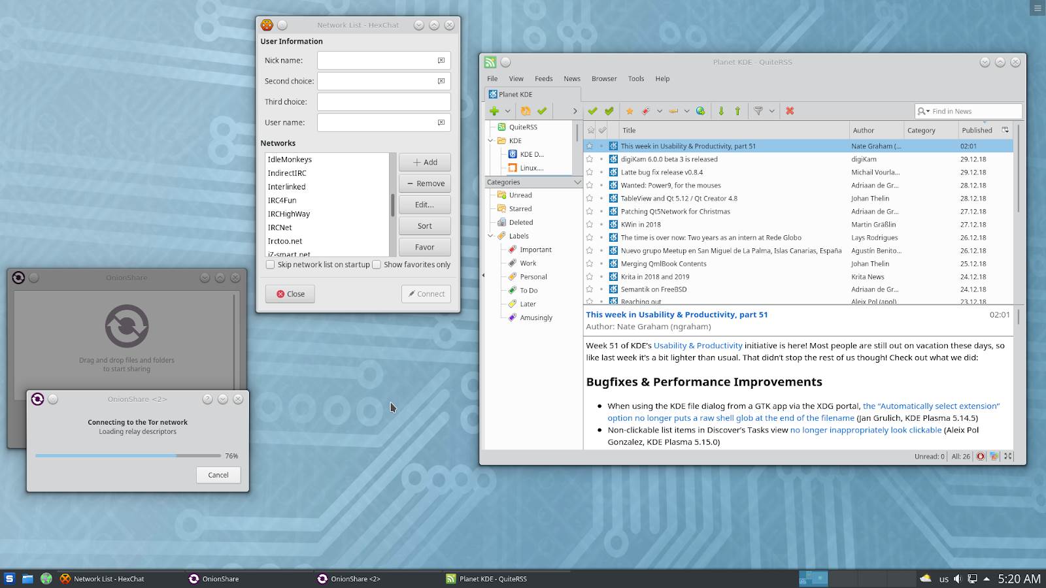Click the star icon in the news toolbar

pos(630,111)
